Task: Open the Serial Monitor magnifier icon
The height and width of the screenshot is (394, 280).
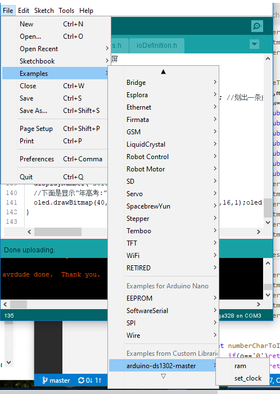Action: [257, 26]
